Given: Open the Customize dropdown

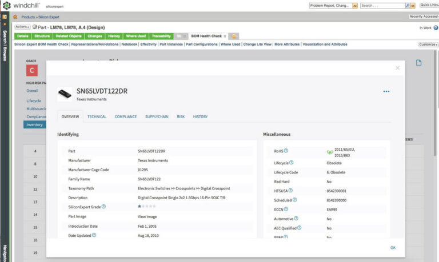Looking at the screenshot, I should [x=428, y=45].
